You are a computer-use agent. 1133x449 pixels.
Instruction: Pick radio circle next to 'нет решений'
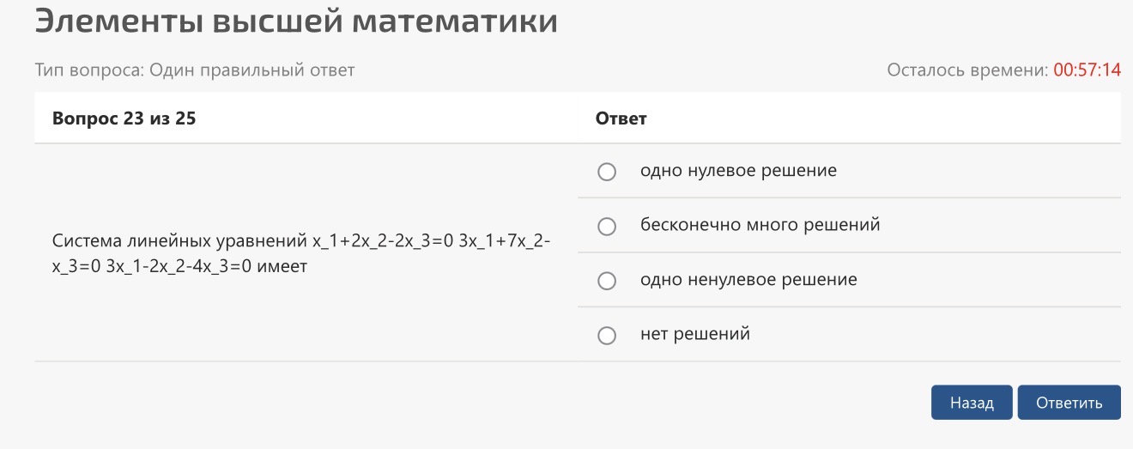607,336
